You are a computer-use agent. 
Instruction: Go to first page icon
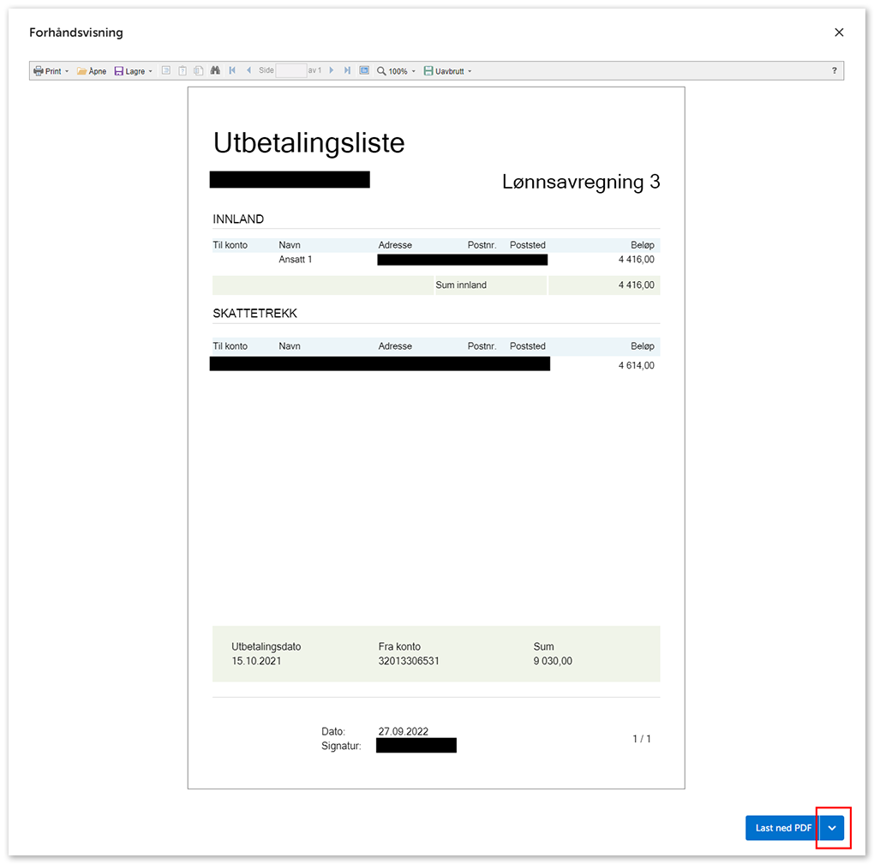[x=232, y=71]
